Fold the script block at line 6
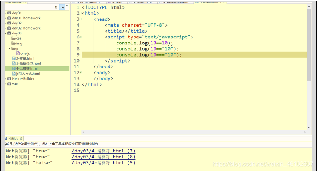The image size is (317, 171). click(81, 37)
